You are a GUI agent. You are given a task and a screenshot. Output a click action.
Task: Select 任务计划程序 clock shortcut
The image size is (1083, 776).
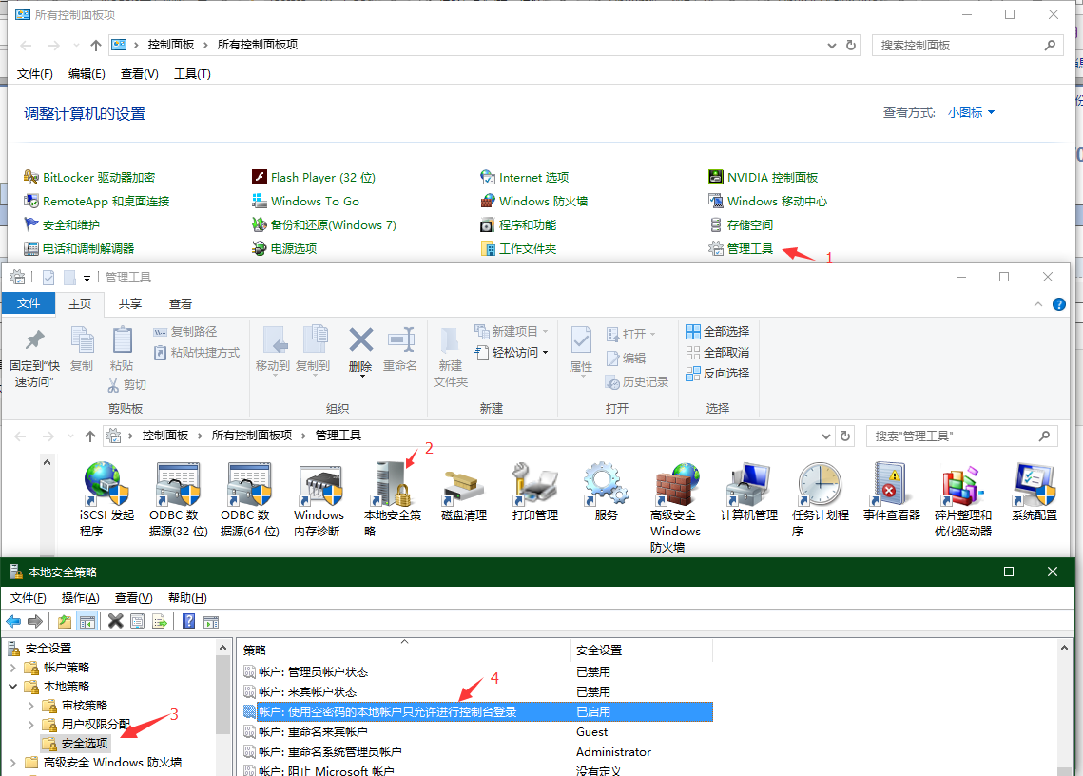[821, 499]
